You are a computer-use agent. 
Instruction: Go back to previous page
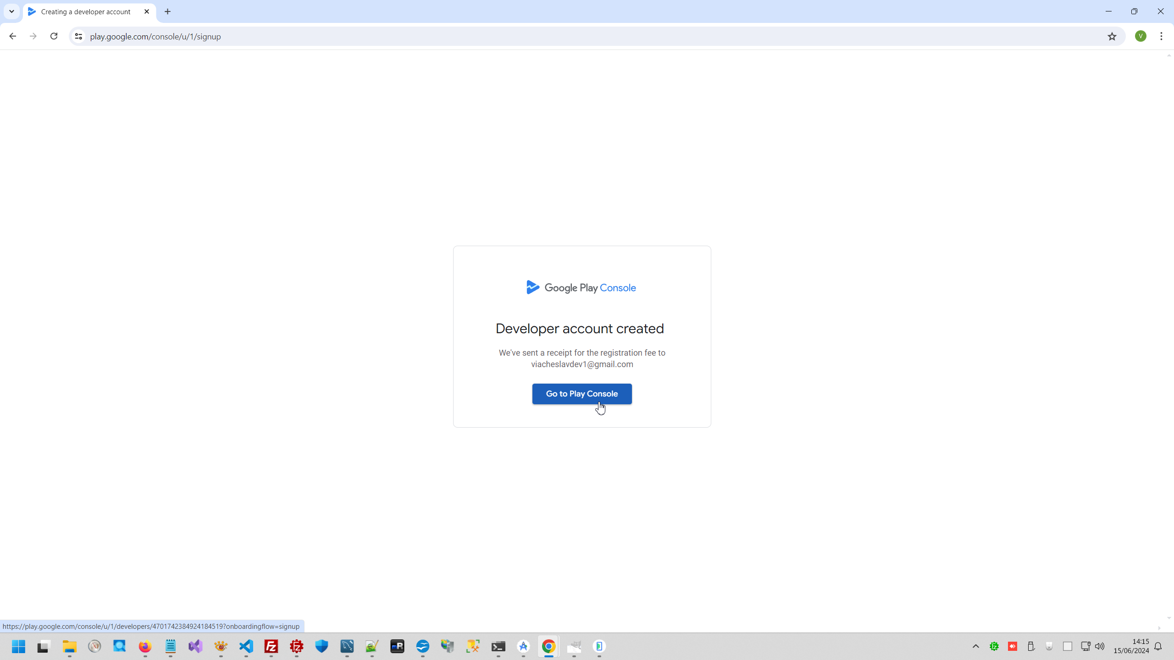point(12,36)
